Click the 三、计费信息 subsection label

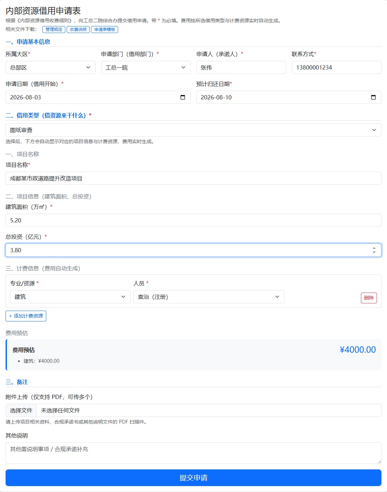[43, 268]
